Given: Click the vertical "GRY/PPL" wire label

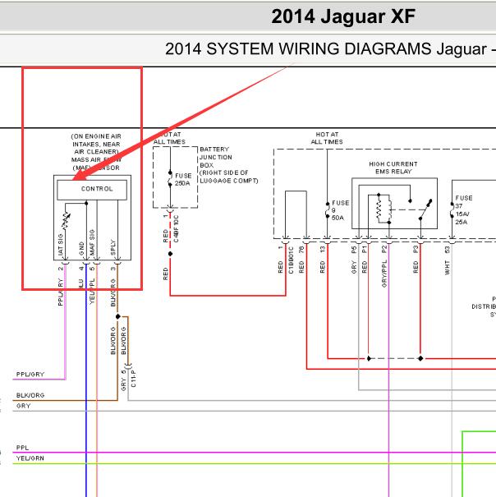Looking at the screenshot, I should point(384,274).
